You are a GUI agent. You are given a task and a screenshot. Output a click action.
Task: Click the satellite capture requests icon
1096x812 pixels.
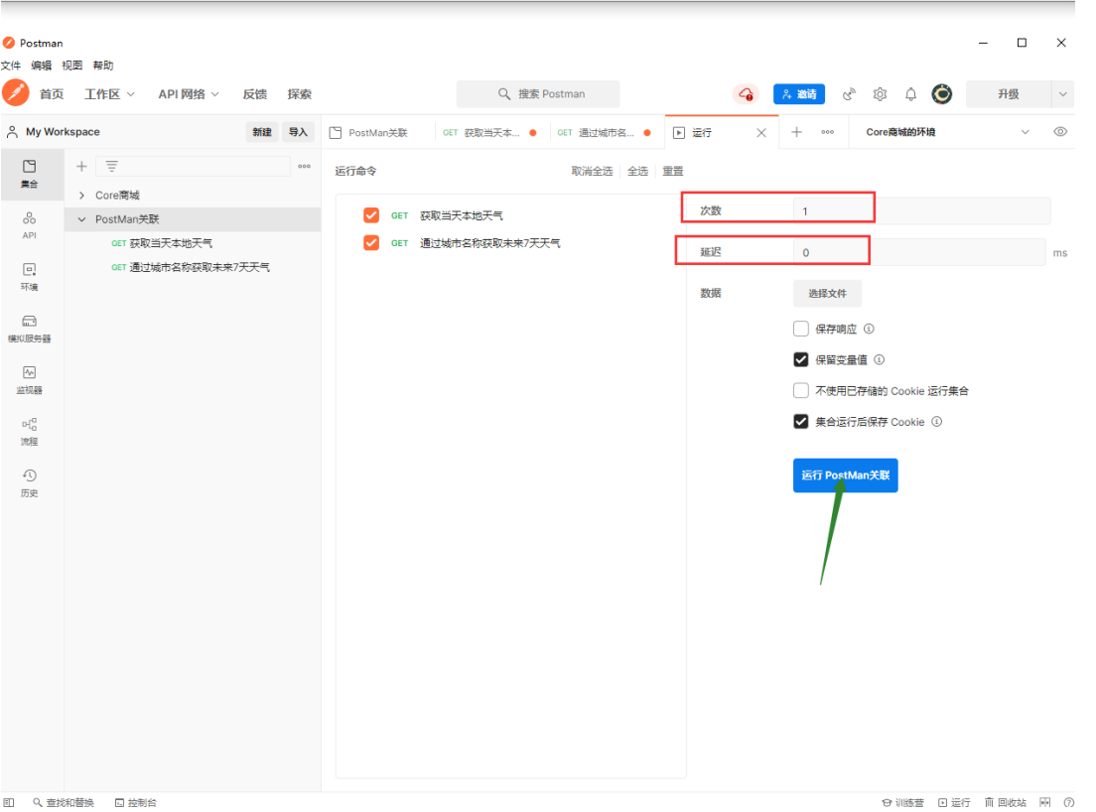tap(849, 93)
